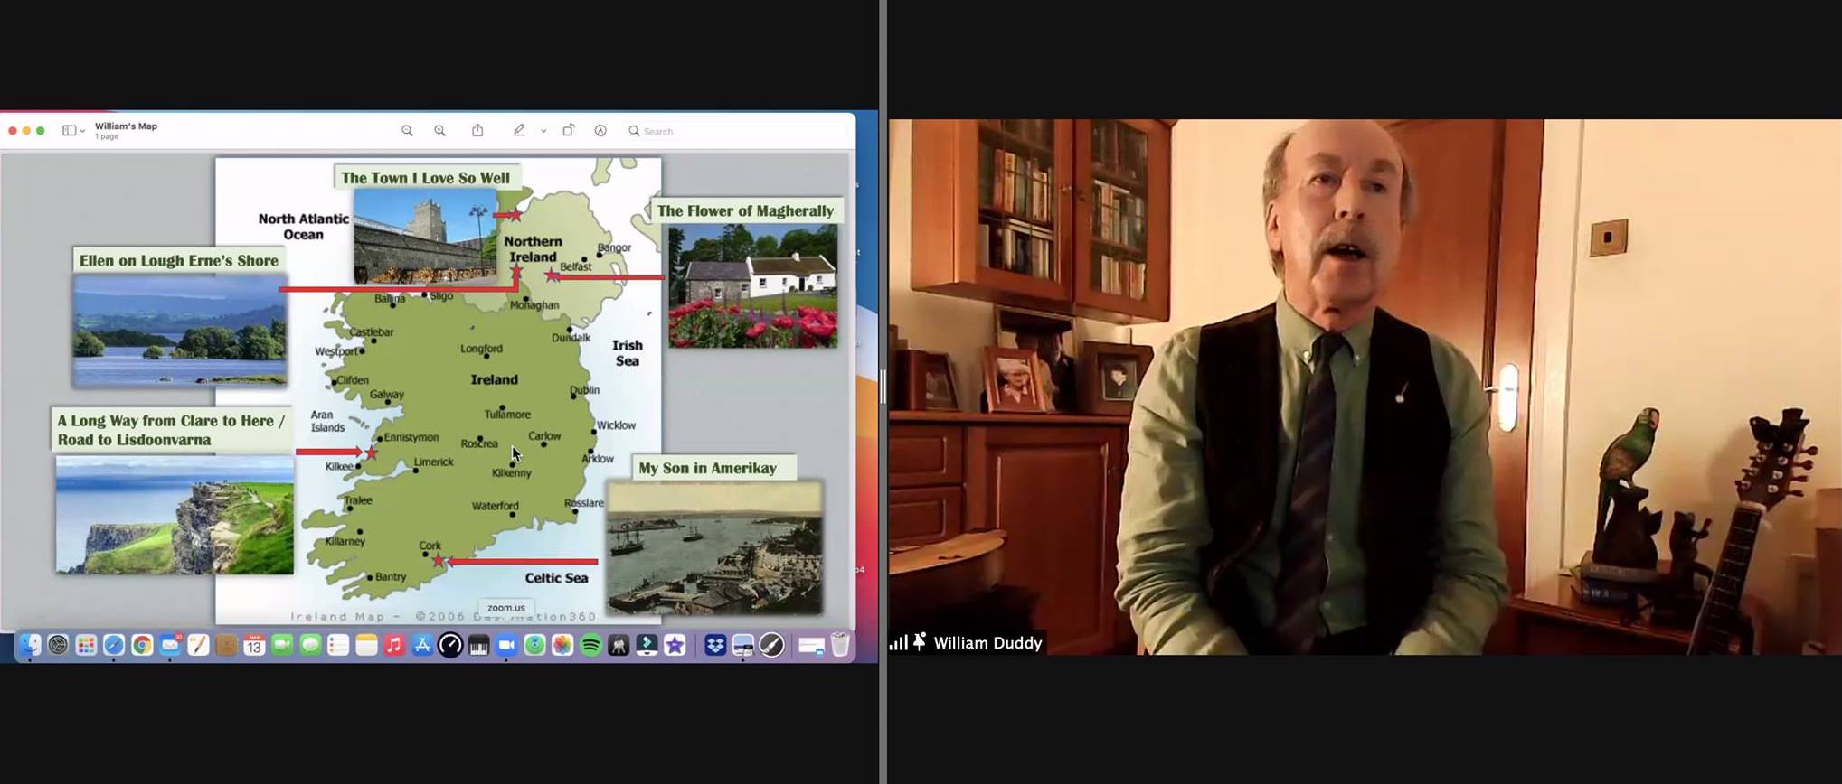This screenshot has height=784, width=1842.
Task: Launch Google Chrome from the dock
Action: click(142, 645)
